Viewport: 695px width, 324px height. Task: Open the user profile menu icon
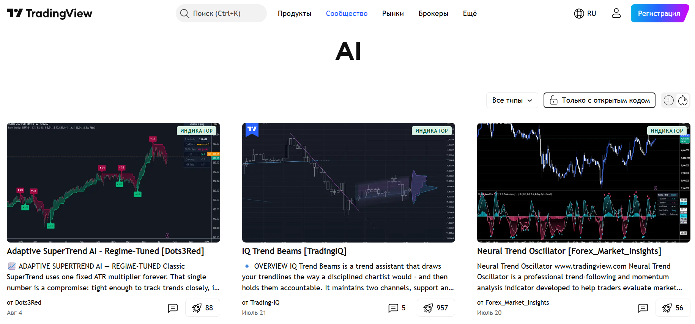pos(616,13)
